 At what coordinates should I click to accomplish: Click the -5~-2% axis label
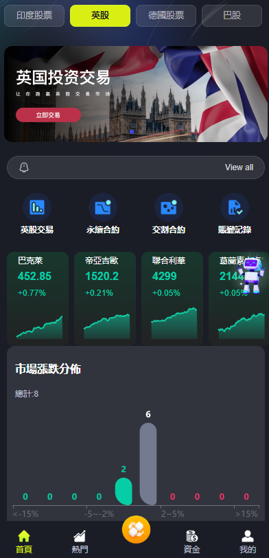pyautogui.click(x=99, y=514)
